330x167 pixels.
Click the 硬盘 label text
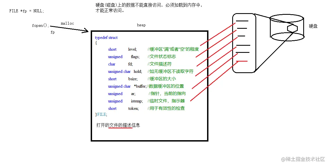pos(313,26)
